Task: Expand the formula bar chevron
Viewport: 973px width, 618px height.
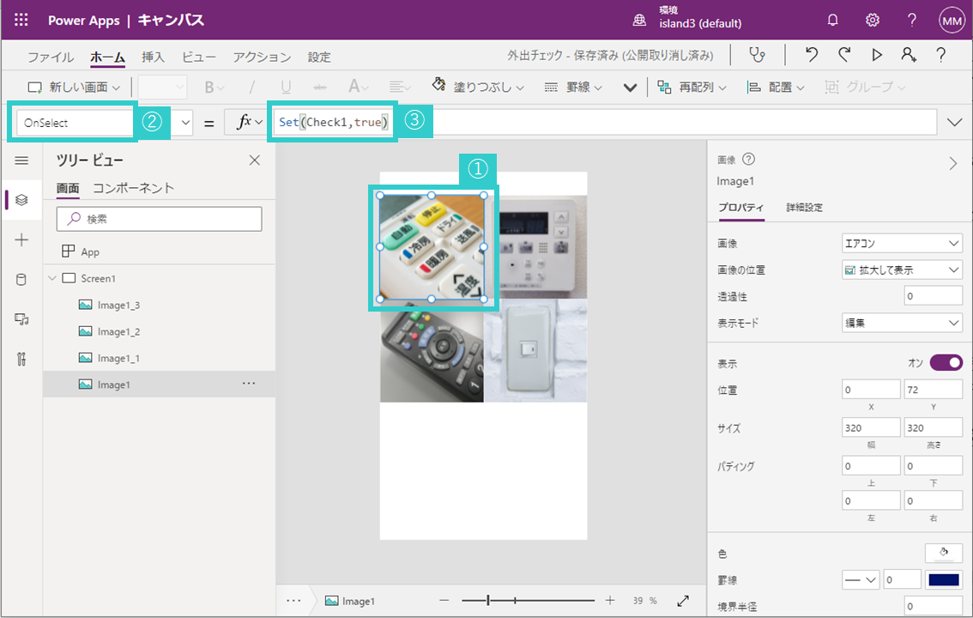Action: [x=954, y=122]
